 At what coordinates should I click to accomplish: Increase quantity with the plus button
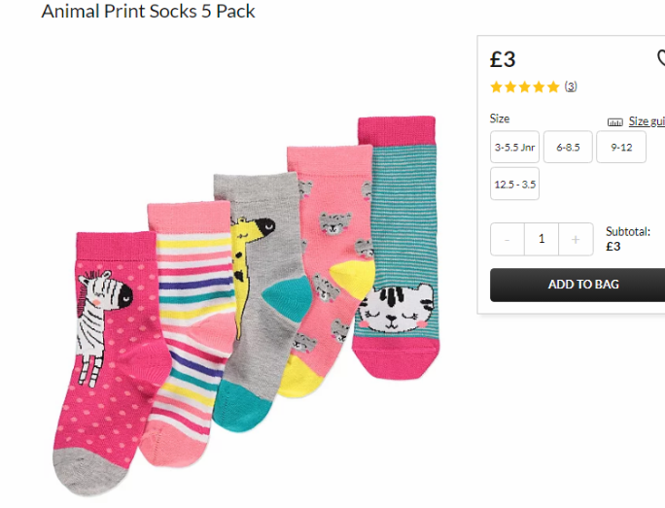(x=576, y=239)
